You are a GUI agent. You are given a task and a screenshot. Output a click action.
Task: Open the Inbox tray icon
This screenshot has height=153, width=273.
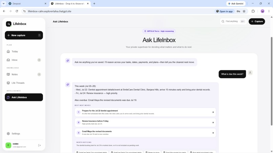[8, 60]
